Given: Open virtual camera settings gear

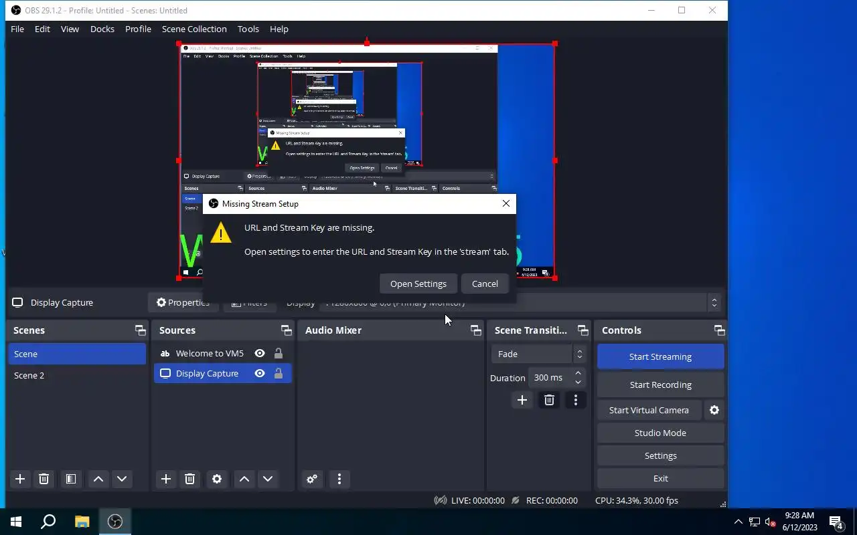Looking at the screenshot, I should pyautogui.click(x=714, y=410).
